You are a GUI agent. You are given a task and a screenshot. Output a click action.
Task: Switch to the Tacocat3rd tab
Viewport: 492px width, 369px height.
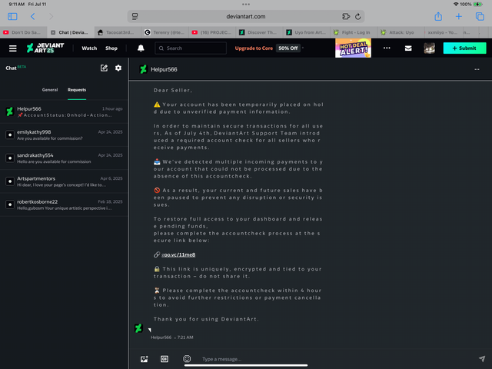pyautogui.click(x=117, y=32)
